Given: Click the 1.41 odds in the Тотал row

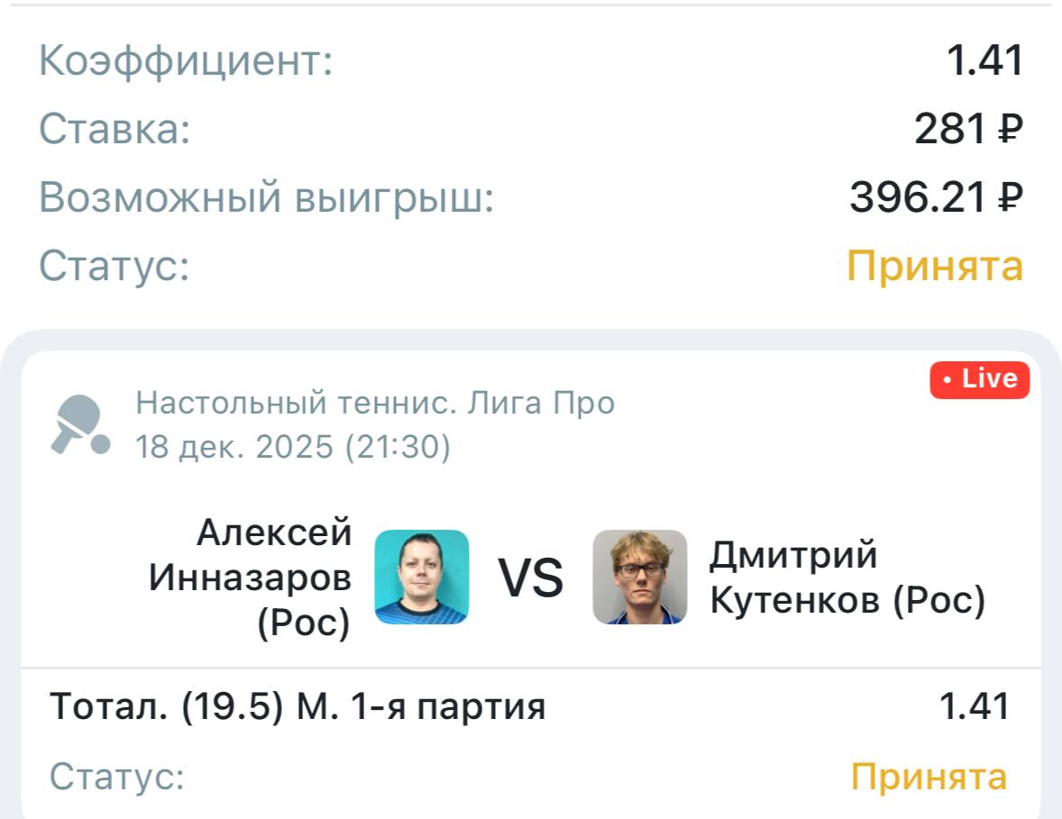Looking at the screenshot, I should tap(974, 706).
